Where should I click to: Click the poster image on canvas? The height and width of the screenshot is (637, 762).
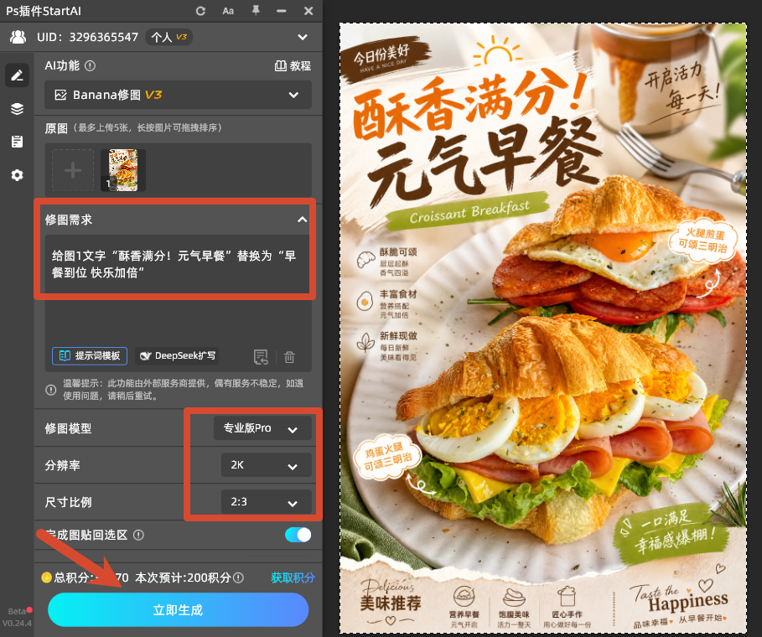[543, 328]
